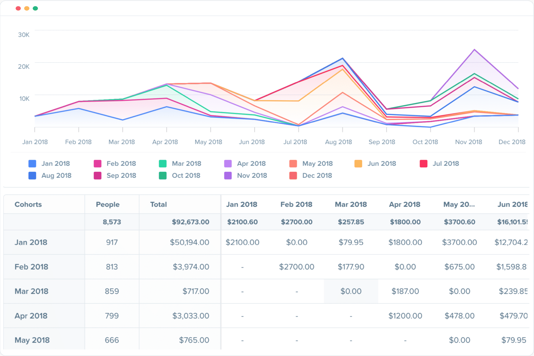Sort the table by People column
This screenshot has width=534, height=356.
point(107,204)
